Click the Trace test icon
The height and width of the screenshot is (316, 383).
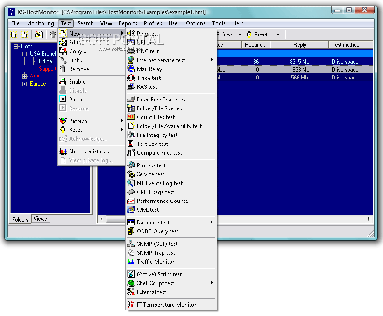(131, 78)
